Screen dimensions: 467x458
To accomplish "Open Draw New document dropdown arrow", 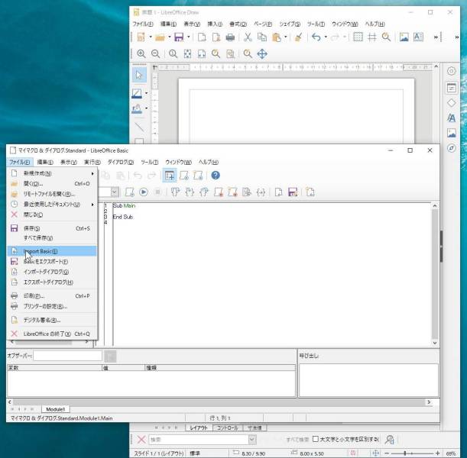I will 151,37.
